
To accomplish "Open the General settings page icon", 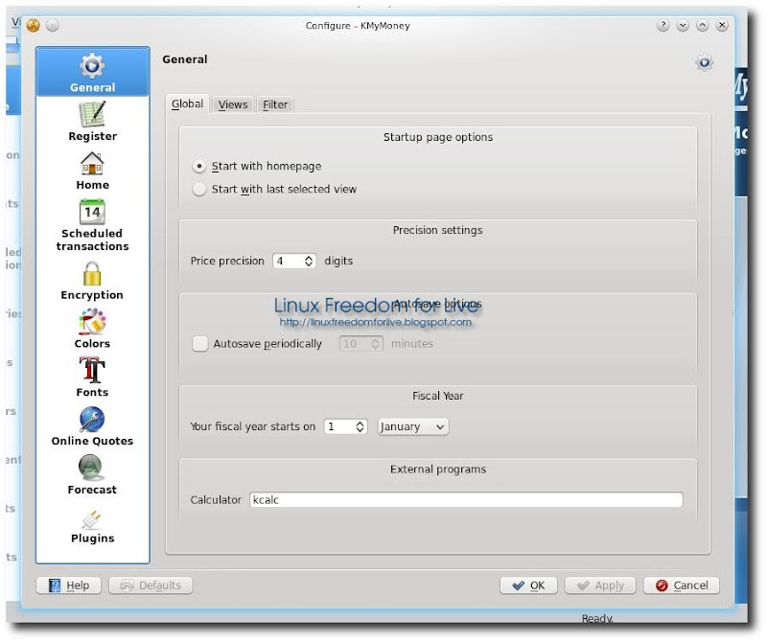I will click(x=92, y=65).
